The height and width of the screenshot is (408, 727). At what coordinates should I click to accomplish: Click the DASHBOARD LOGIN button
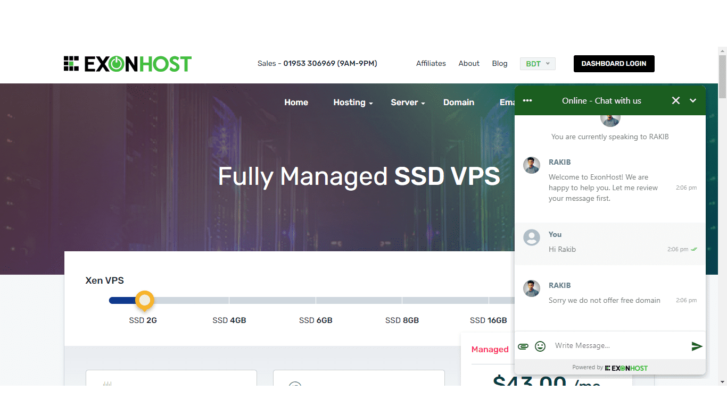pyautogui.click(x=614, y=64)
